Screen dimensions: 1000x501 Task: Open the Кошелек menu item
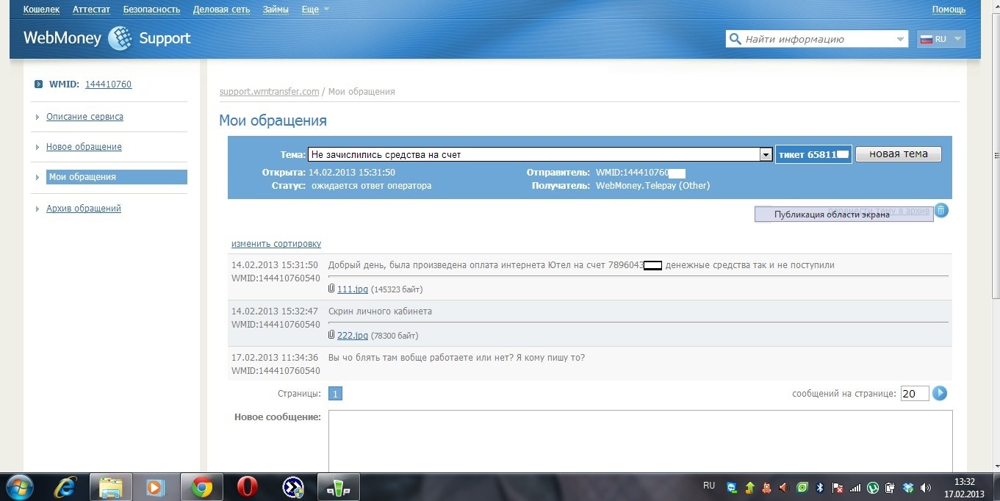tap(41, 10)
